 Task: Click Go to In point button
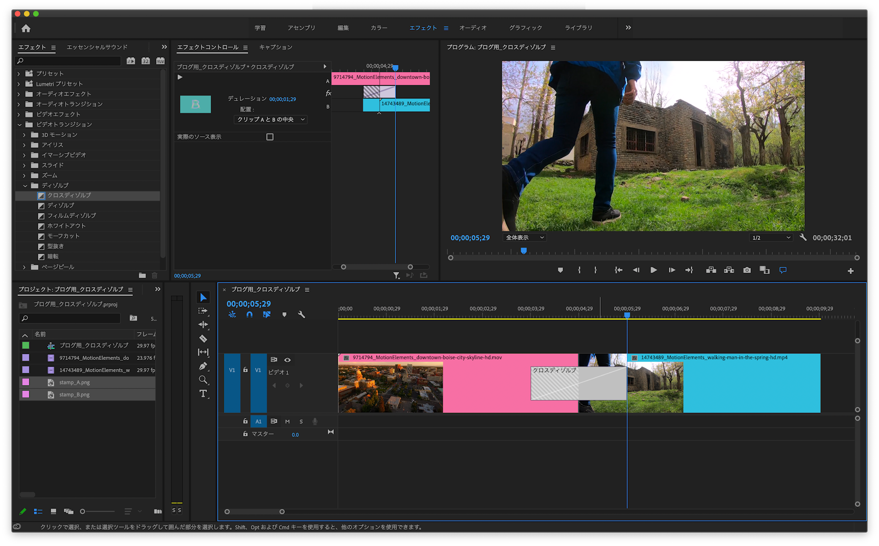coord(618,270)
